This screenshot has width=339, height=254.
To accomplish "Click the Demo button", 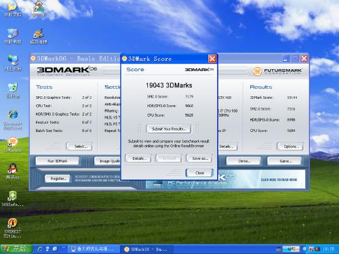I will (x=244, y=161).
